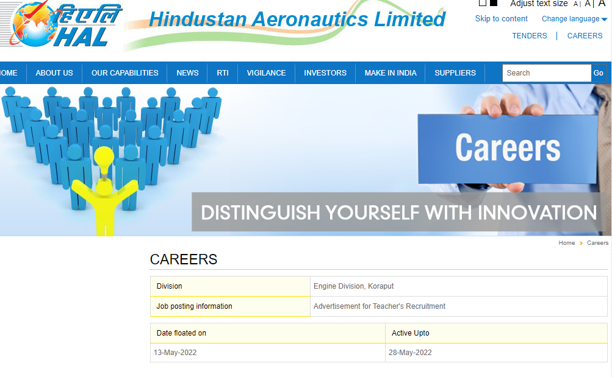Open the OUR CAPABILITIES menu
This screenshot has height=377, width=612.
coord(124,73)
